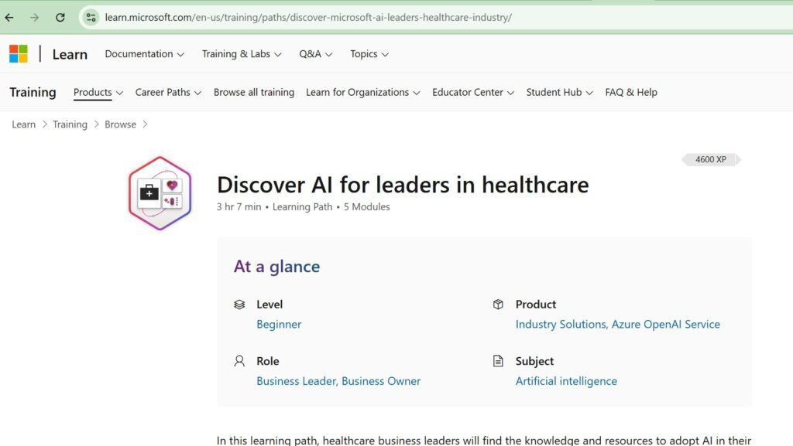793x446 pixels.
Task: Click the 3 hr 7 min duration text
Action: click(x=239, y=207)
